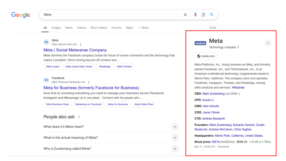286x161 pixels.
Task: Click into the search field containing Meta
Action: point(111,15)
